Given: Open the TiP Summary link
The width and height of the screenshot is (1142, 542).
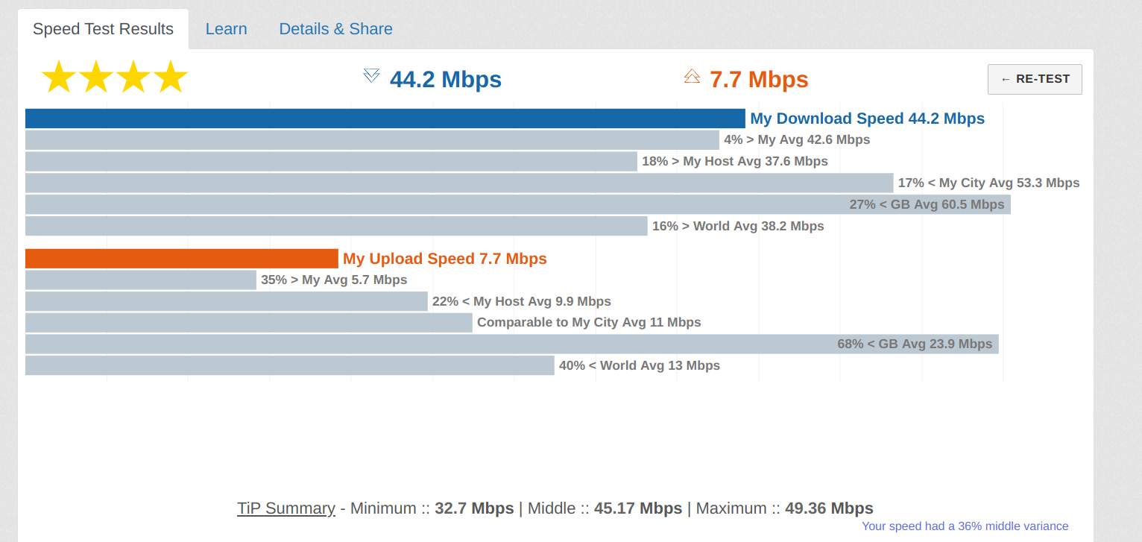Looking at the screenshot, I should tap(286, 508).
